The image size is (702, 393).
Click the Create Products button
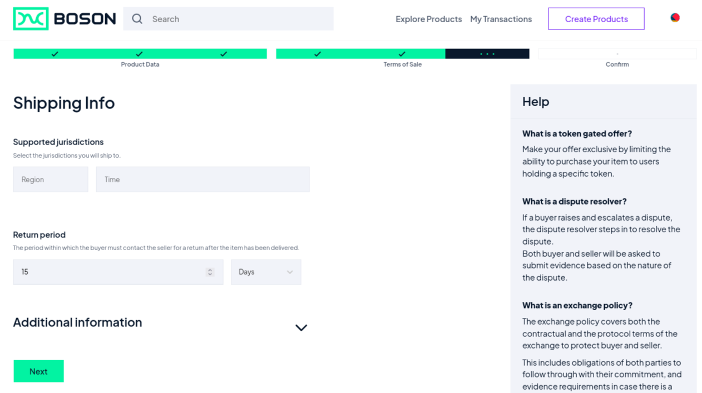coord(596,19)
